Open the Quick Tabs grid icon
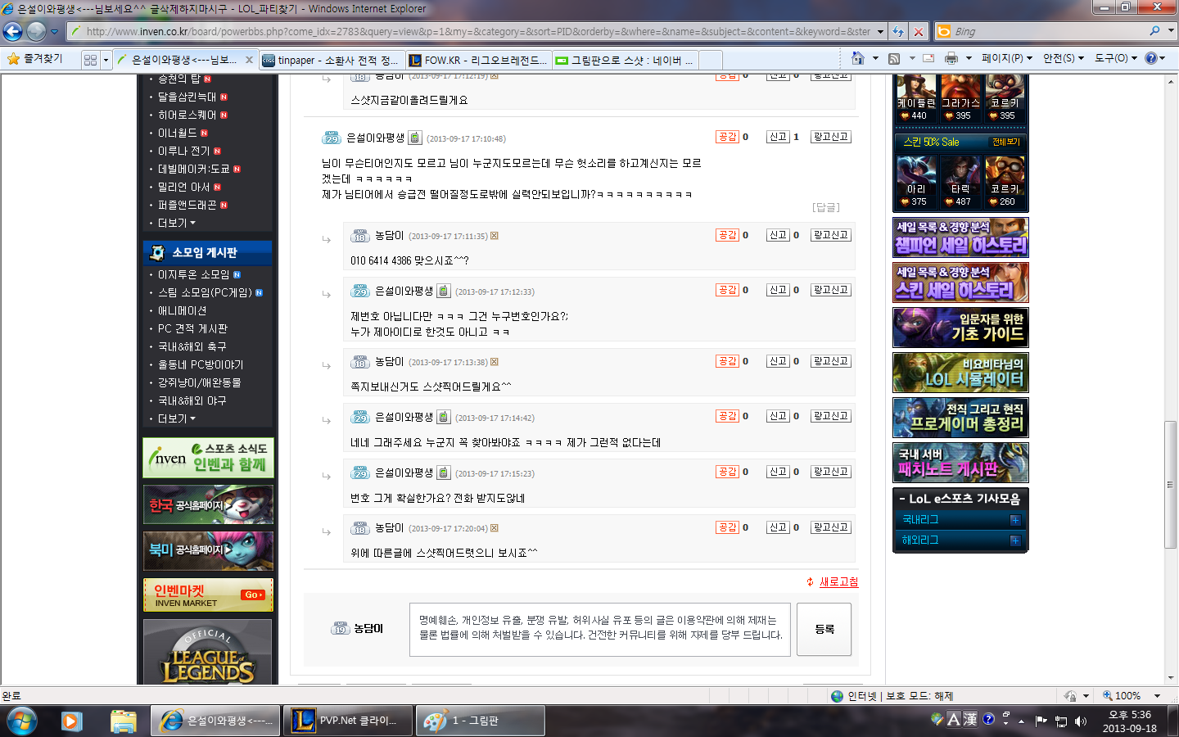1179x737 pixels. click(x=90, y=60)
